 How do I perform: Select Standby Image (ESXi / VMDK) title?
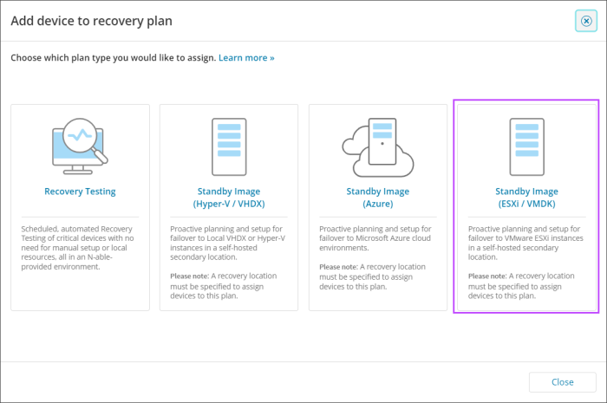525,198
